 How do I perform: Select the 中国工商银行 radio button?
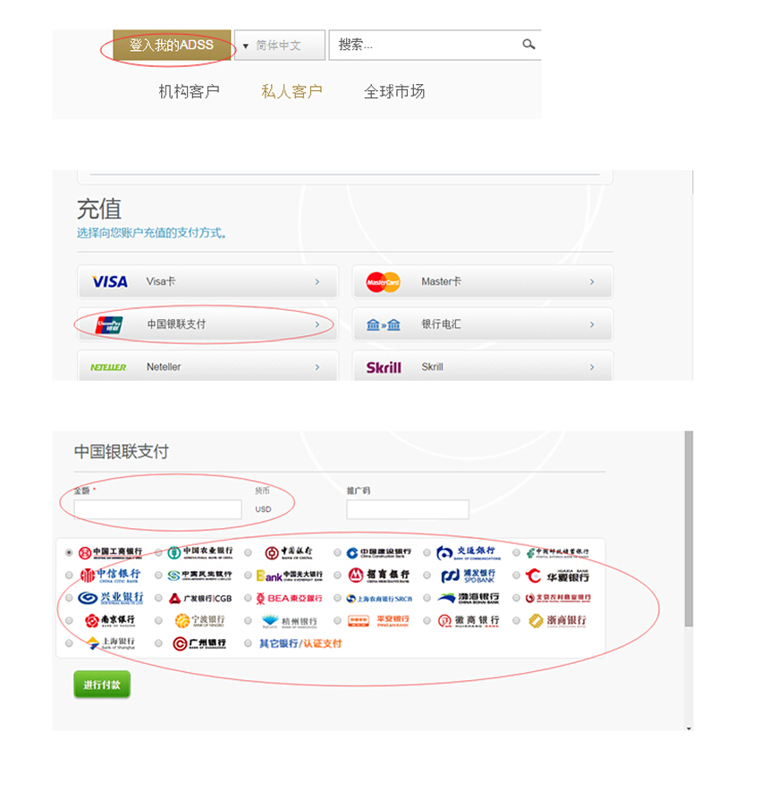(69, 552)
